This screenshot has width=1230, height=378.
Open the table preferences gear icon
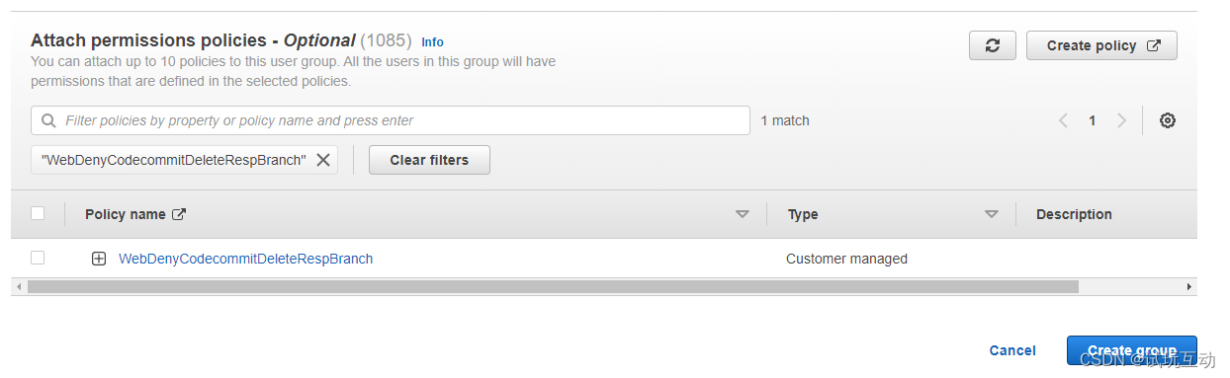pos(1168,120)
